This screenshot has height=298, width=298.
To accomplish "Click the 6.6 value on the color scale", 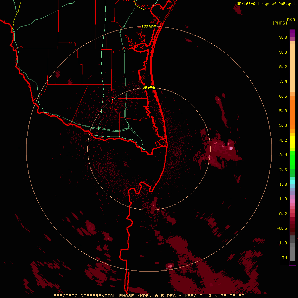I will 283,96.
